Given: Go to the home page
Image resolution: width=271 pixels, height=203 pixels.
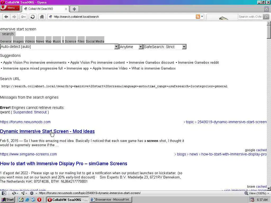Looking at the screenshot, I should pyautogui.click(x=42, y=17).
